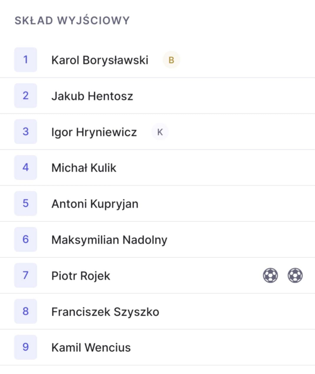Select jersey number 2 badge
315x374 pixels.
pyautogui.click(x=26, y=96)
